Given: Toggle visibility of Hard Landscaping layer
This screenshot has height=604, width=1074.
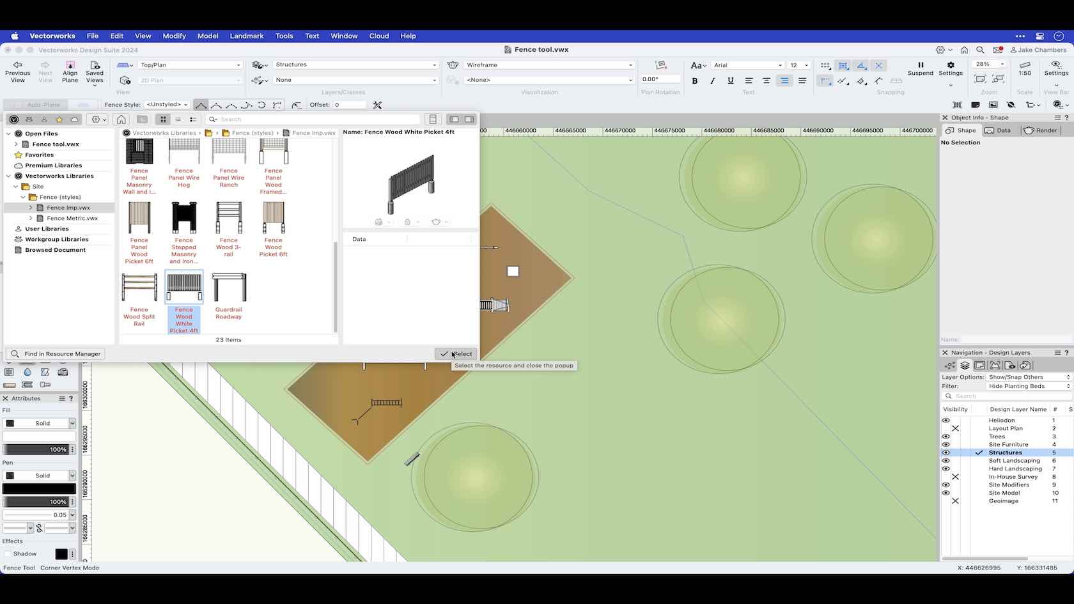Looking at the screenshot, I should (x=946, y=469).
